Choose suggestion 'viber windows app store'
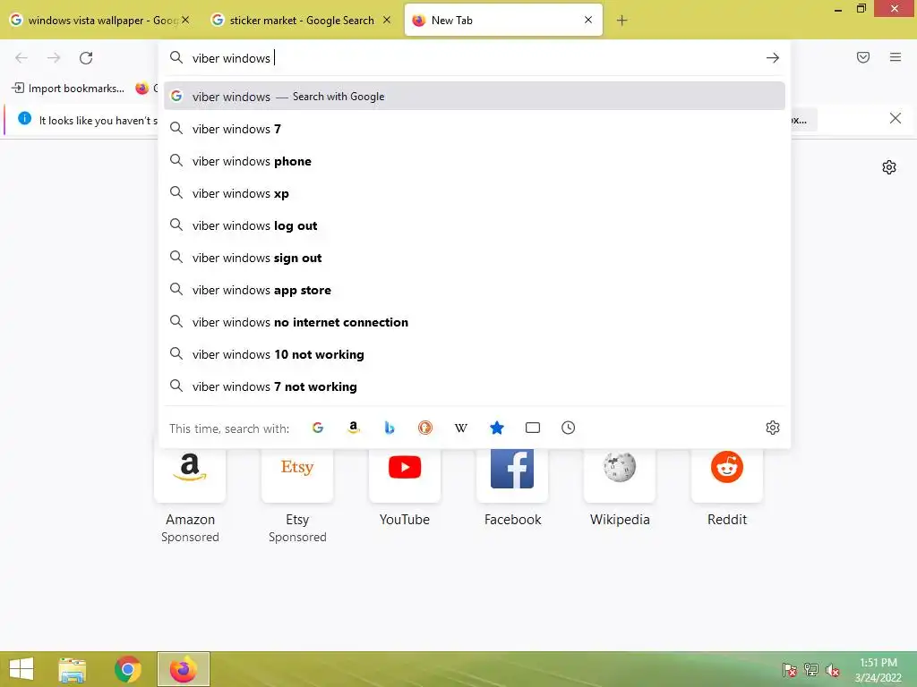 475,290
